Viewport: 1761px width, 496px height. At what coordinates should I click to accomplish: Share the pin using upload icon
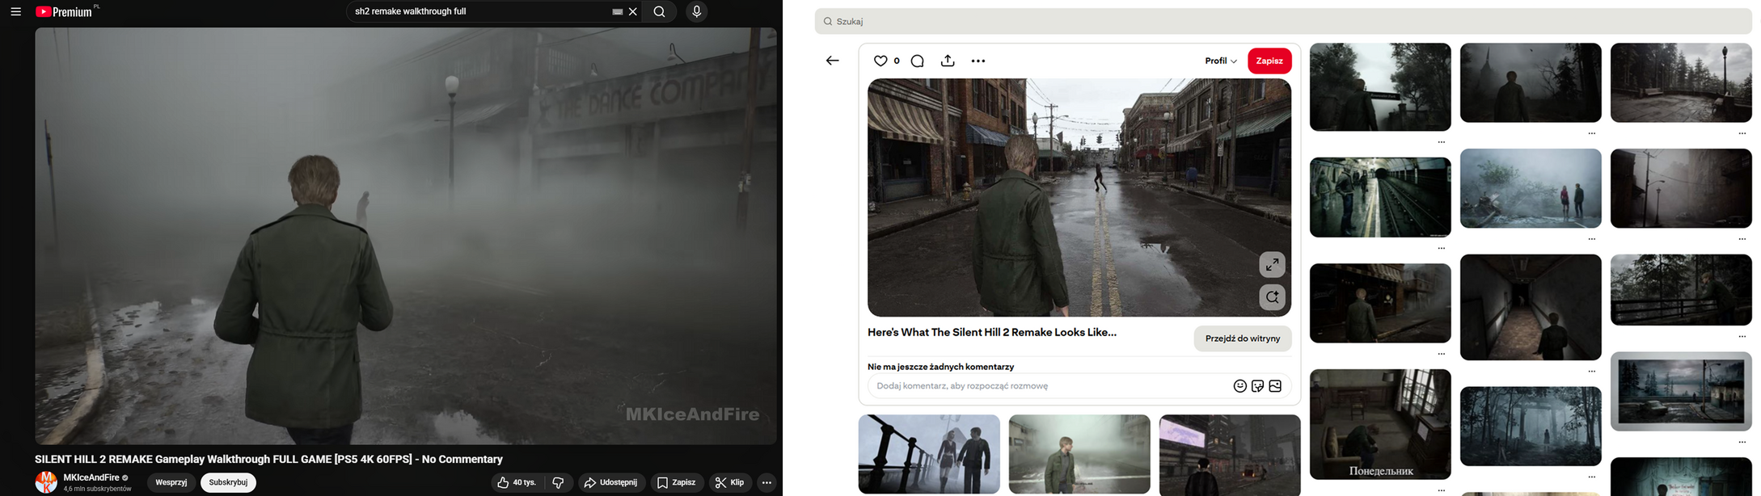click(948, 61)
